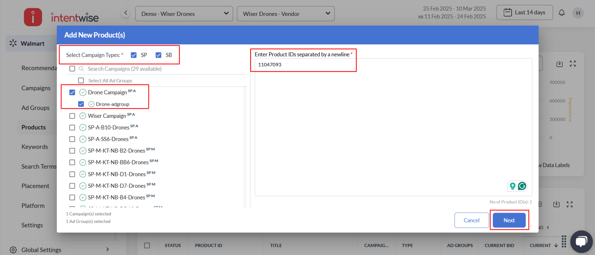Screen dimensions: 595x255
Task: Click the PRODUCT ID column header
Action: [x=209, y=245]
